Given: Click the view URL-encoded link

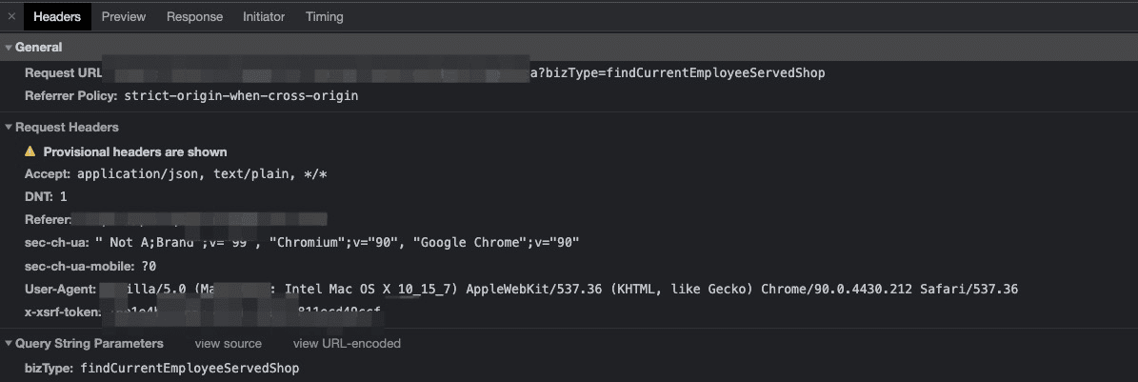Looking at the screenshot, I should (x=347, y=343).
